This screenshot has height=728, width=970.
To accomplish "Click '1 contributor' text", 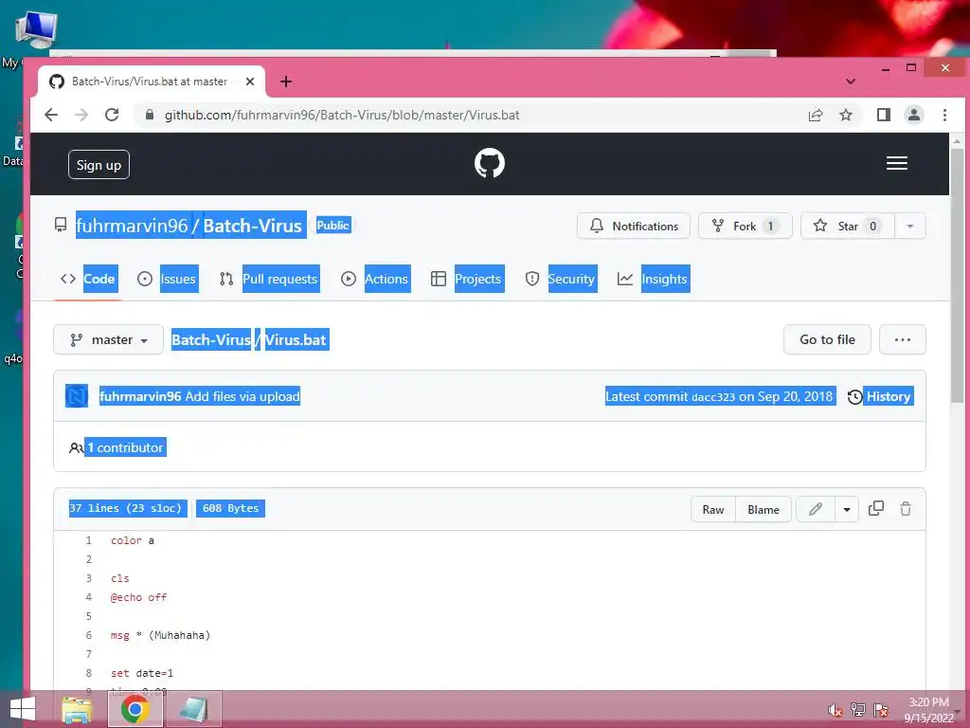I will click(x=126, y=447).
